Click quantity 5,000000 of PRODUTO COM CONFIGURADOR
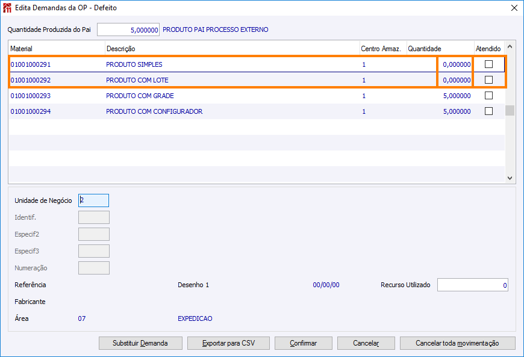The width and height of the screenshot is (524, 357). point(457,111)
